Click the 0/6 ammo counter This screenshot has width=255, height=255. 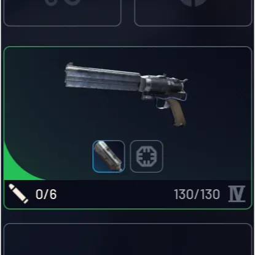[x=46, y=194]
